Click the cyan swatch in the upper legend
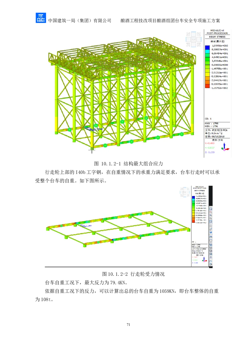 tap(208, 51)
